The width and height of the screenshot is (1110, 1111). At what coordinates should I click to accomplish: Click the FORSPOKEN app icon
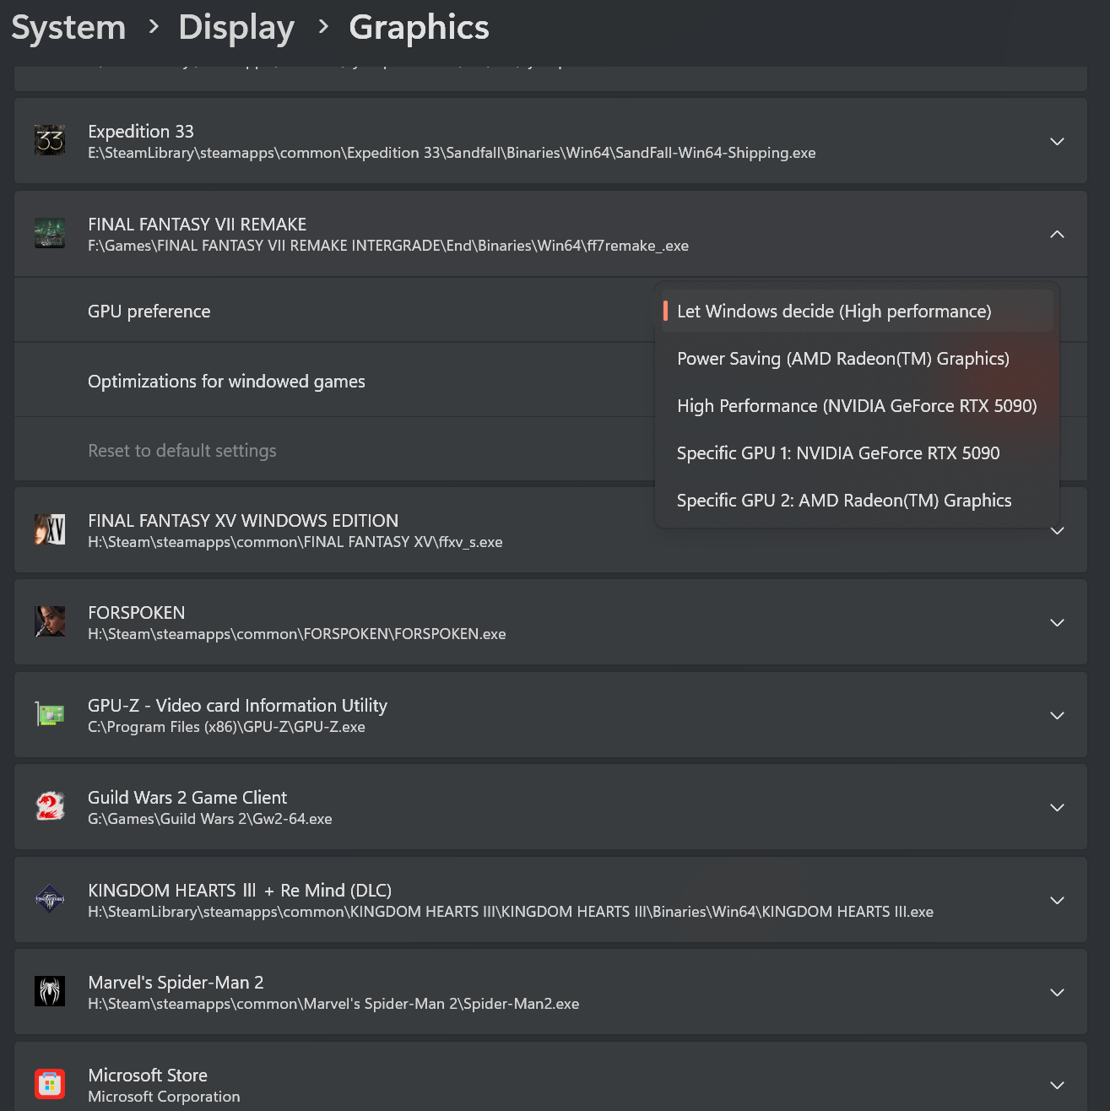click(50, 621)
